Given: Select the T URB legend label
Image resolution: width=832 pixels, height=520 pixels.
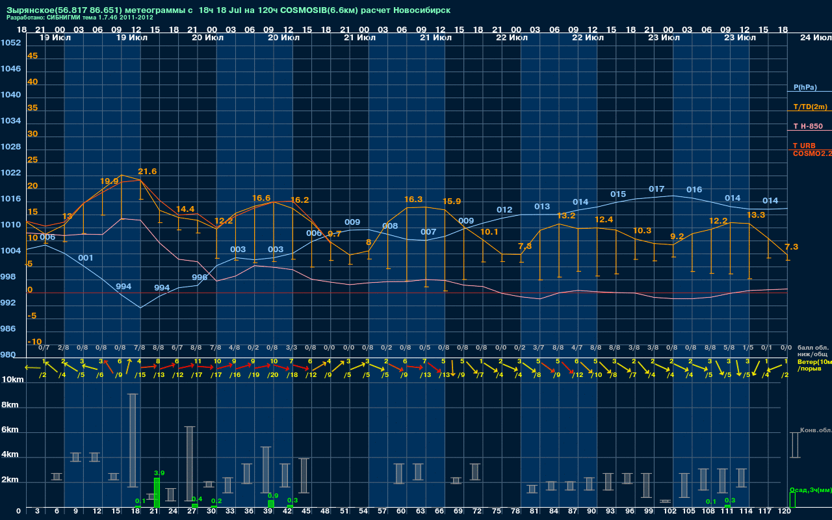Looking at the screenshot, I should point(804,146).
